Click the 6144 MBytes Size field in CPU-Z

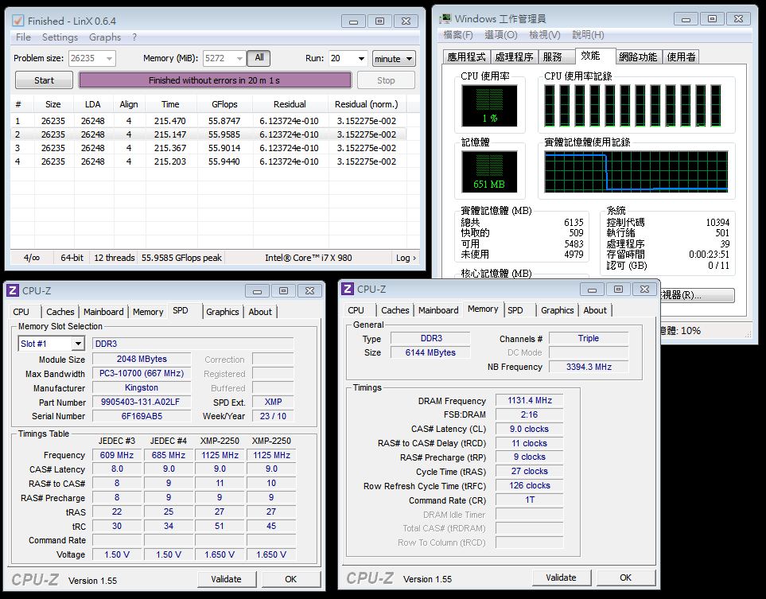pos(430,352)
